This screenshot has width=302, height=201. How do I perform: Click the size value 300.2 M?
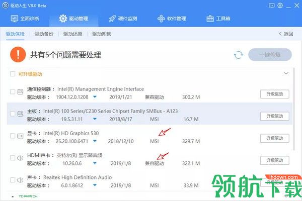(x=191, y=97)
